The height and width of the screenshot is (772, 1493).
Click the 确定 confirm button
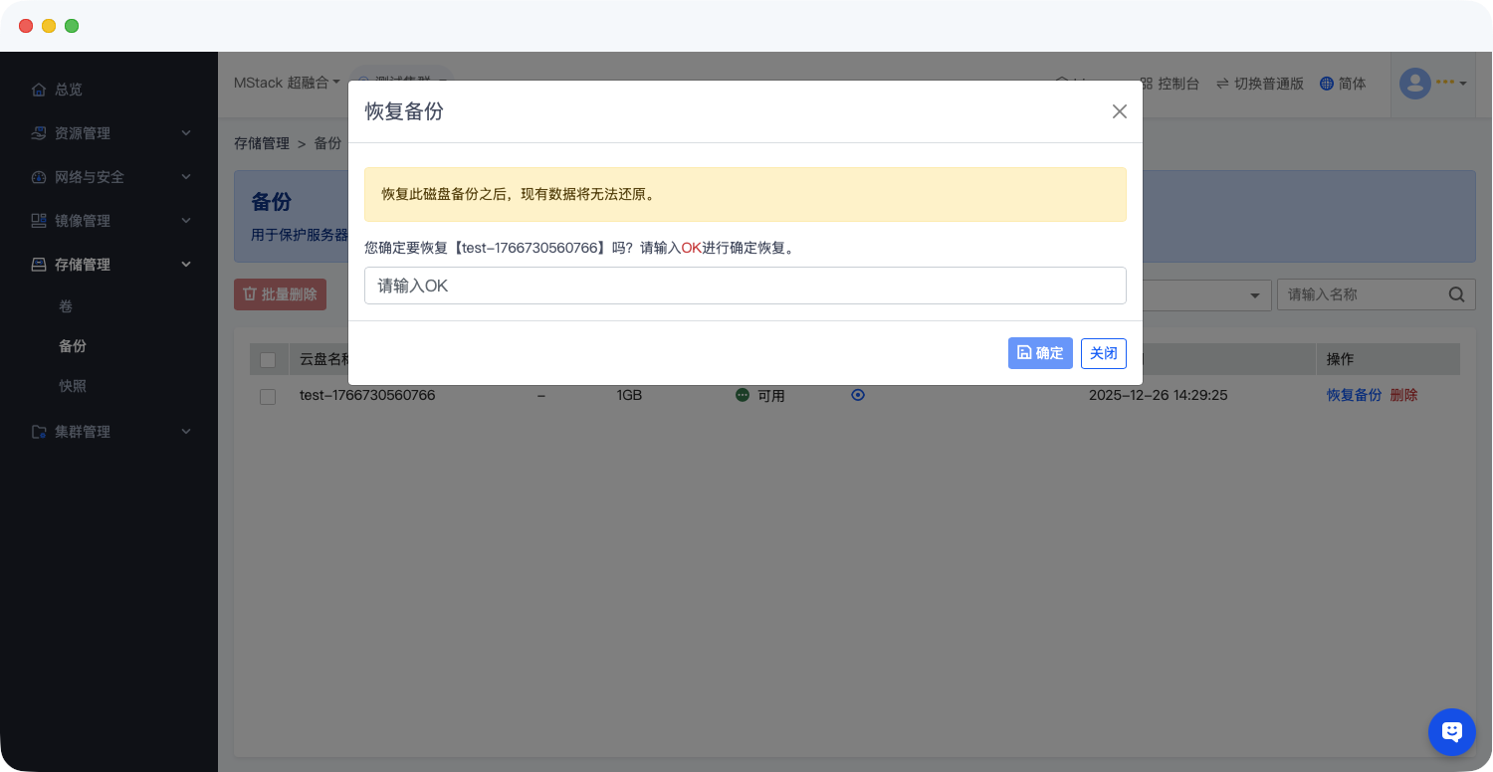(x=1040, y=353)
